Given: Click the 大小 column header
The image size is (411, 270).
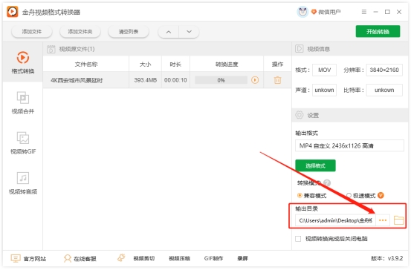Looking at the screenshot, I should 145,65.
